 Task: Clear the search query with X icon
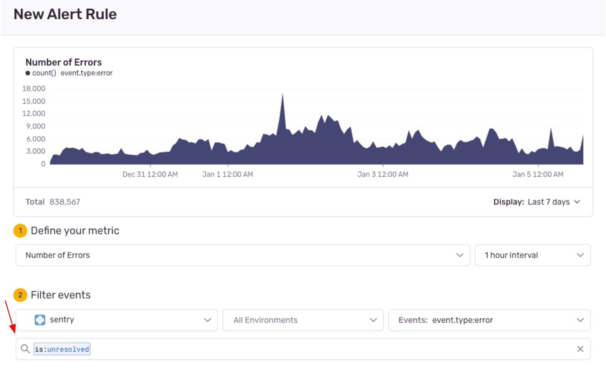[580, 349]
